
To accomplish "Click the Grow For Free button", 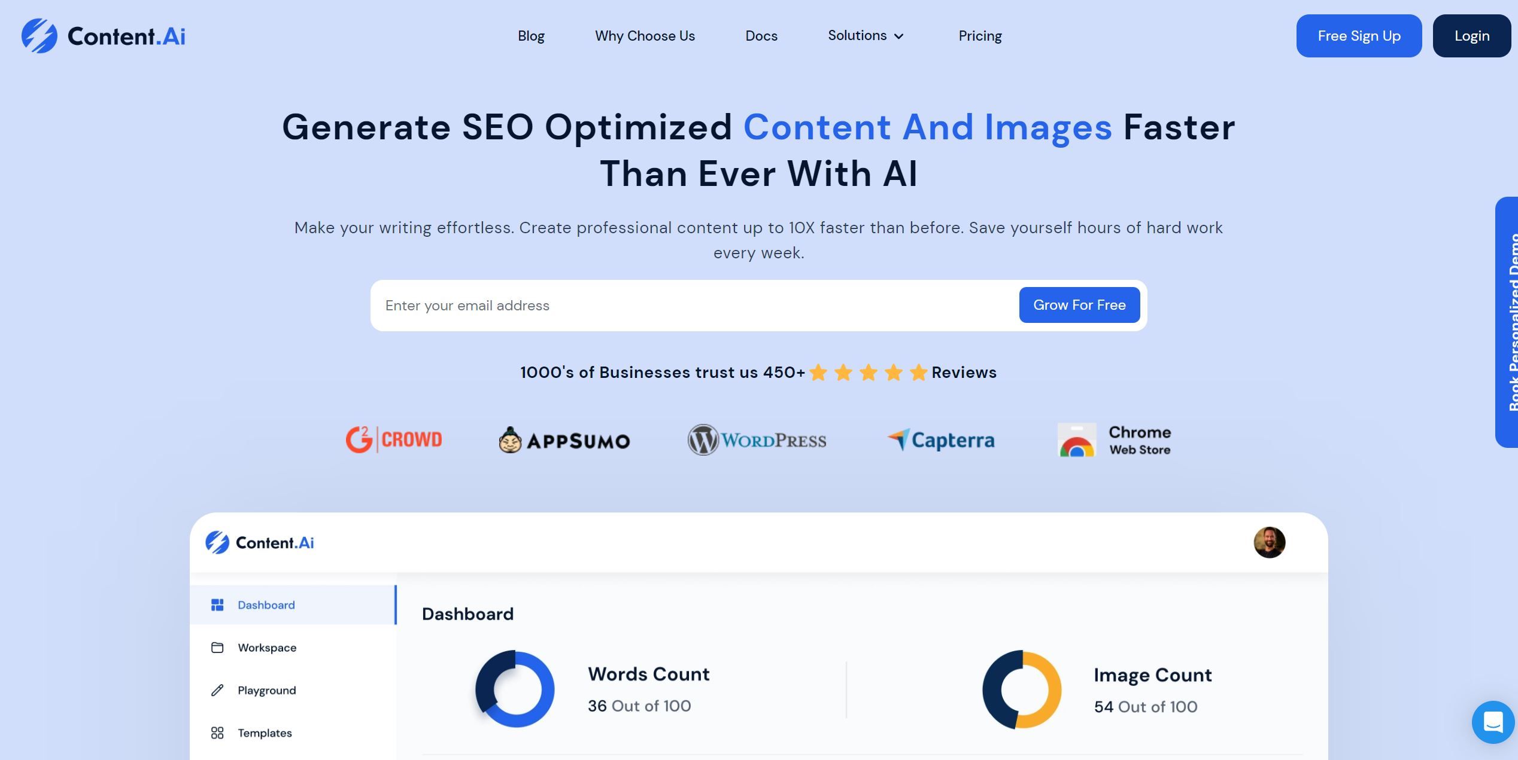I will coord(1079,304).
